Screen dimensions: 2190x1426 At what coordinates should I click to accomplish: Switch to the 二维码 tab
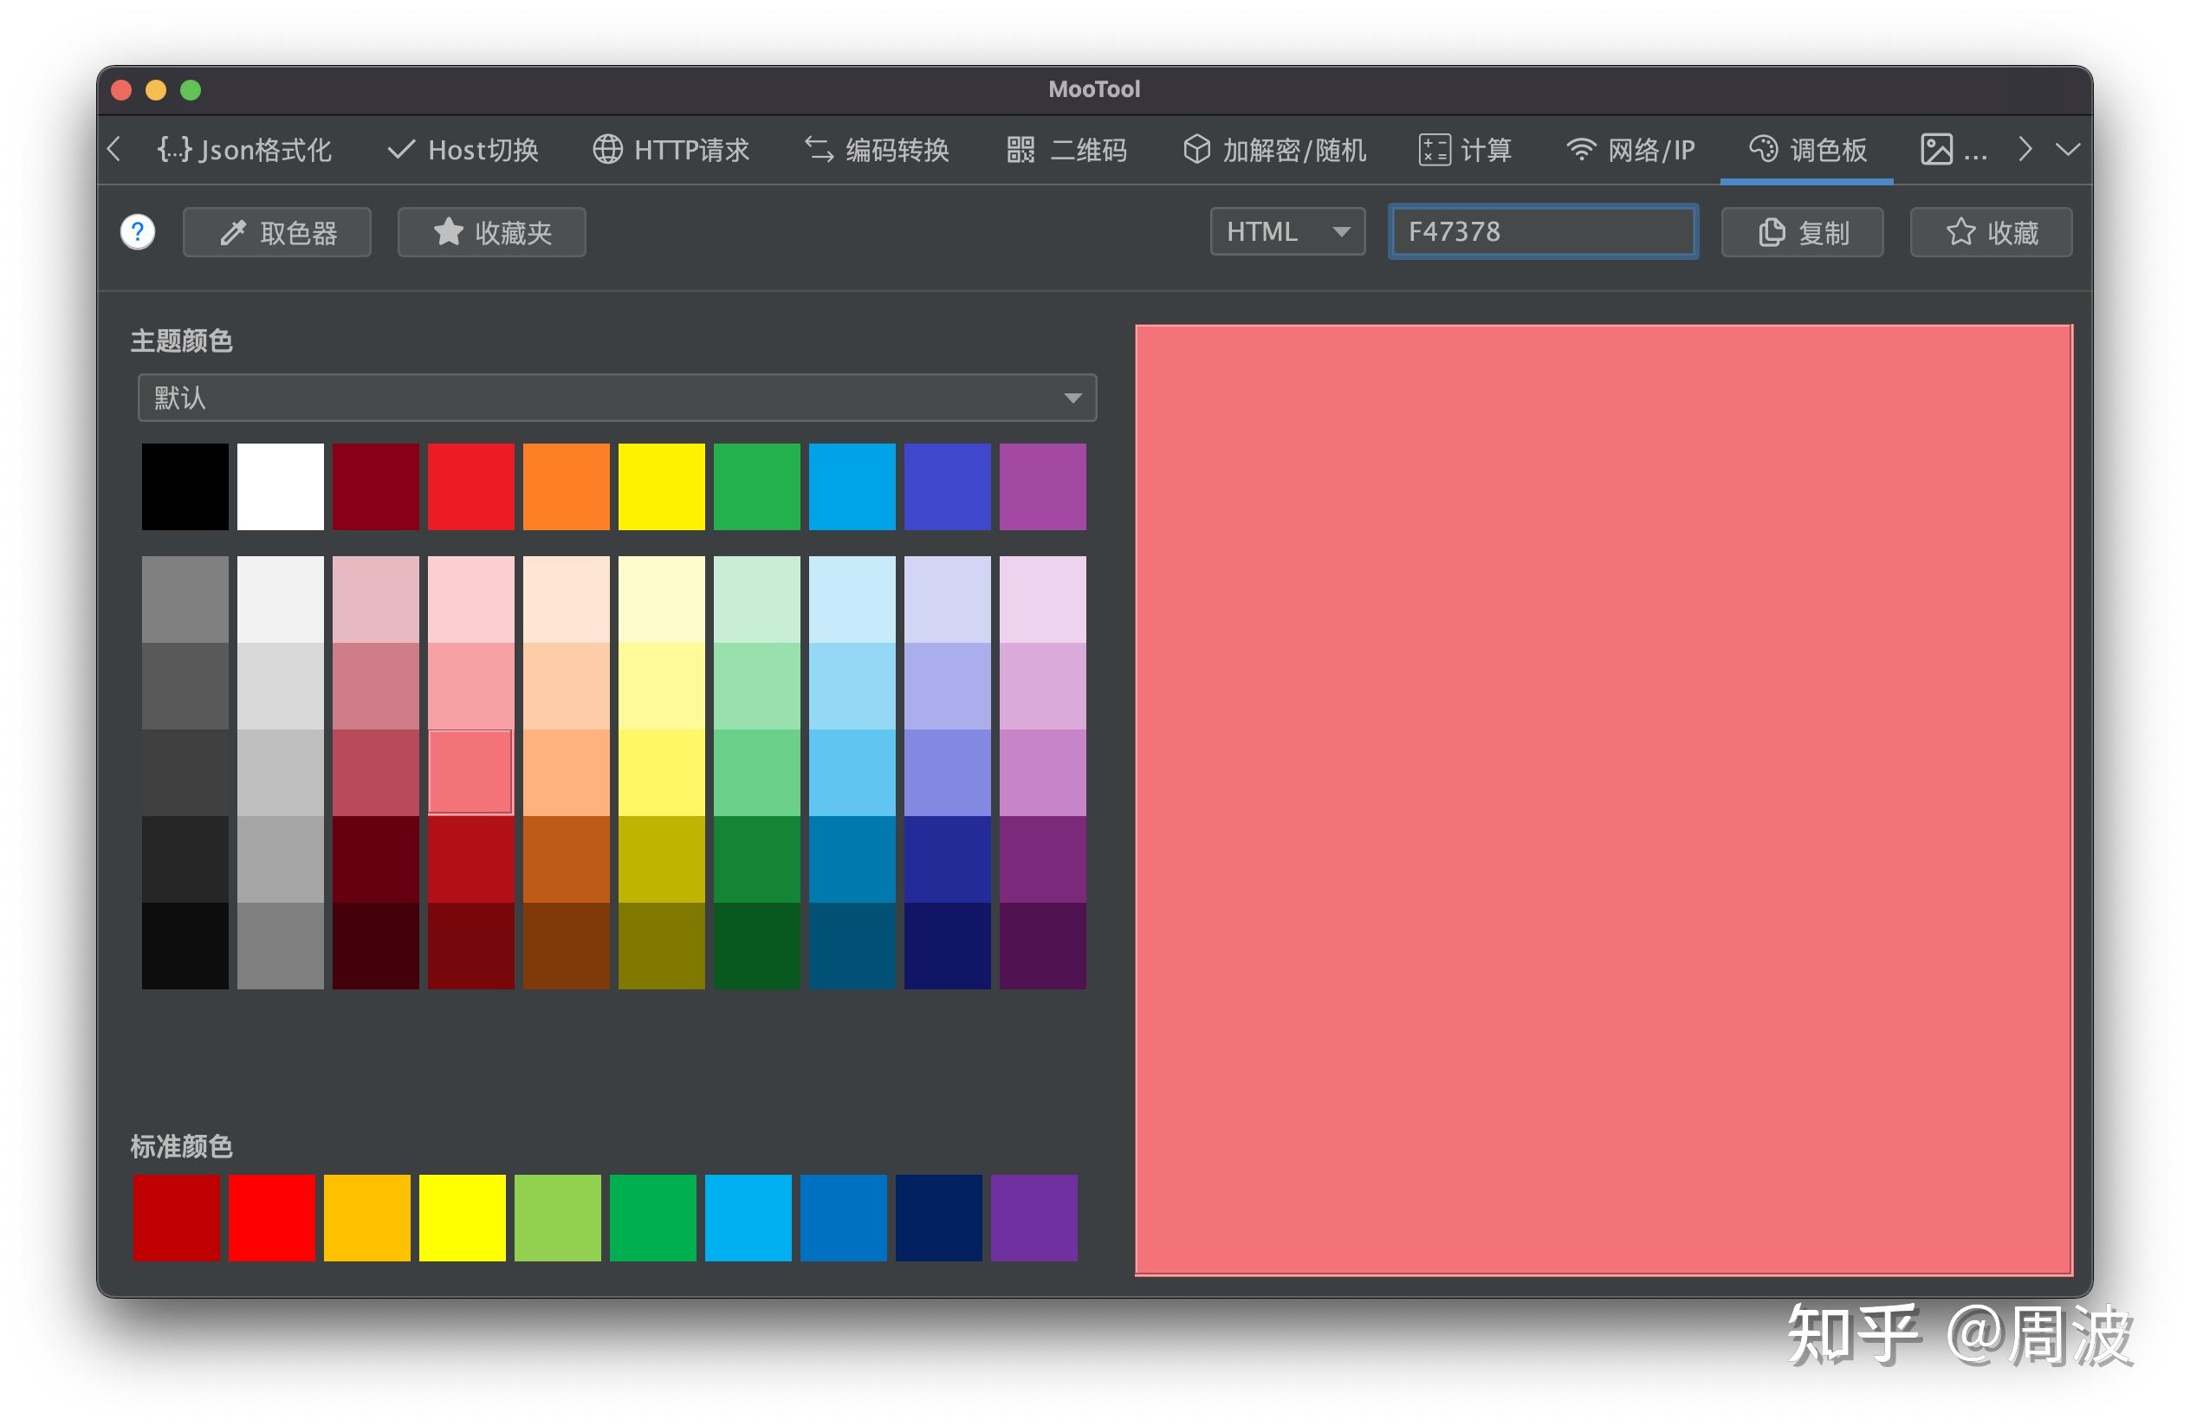(x=1066, y=149)
